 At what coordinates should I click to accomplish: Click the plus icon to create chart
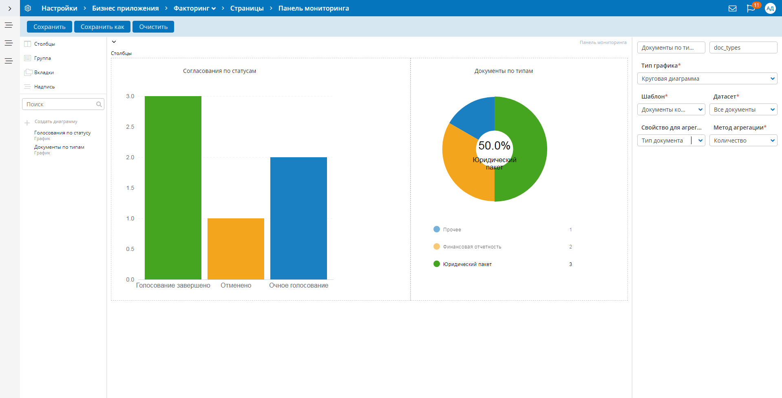click(x=27, y=123)
